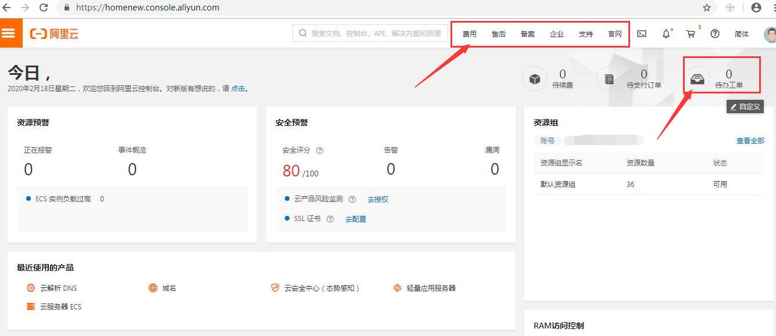Click the 查看全部 link
The height and width of the screenshot is (336, 776).
(x=750, y=140)
